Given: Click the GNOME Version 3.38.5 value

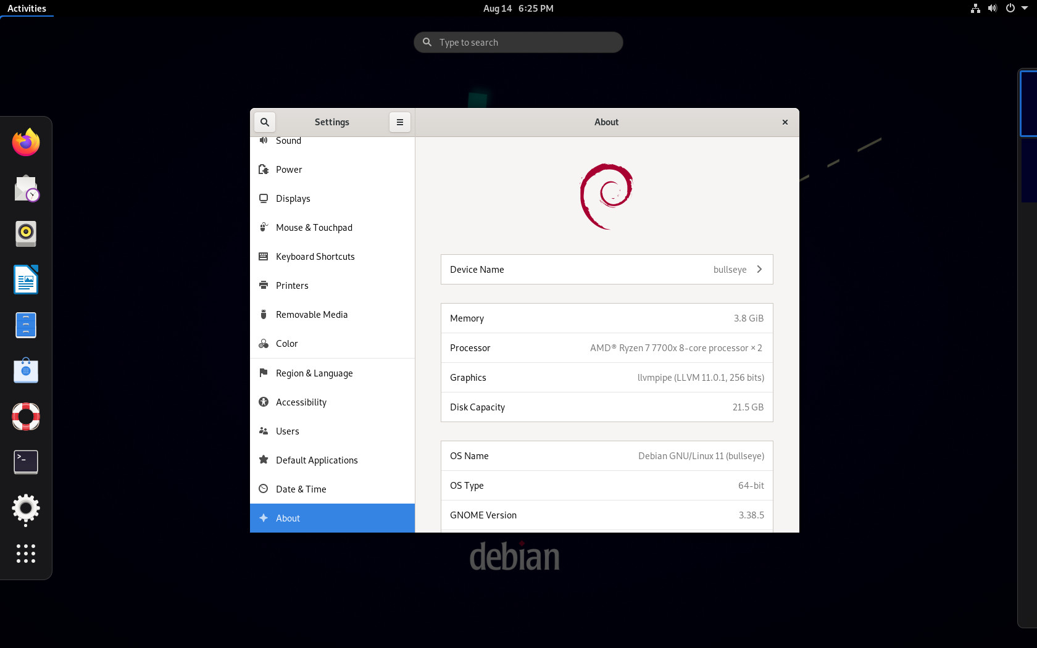Looking at the screenshot, I should point(751,515).
